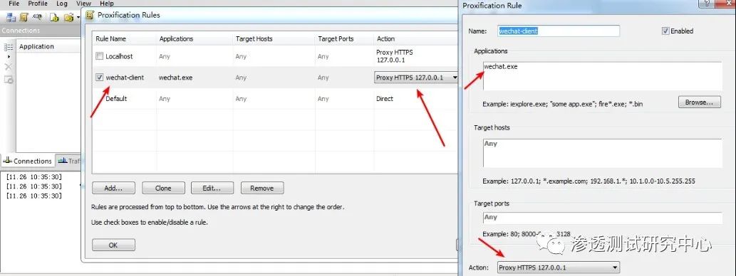
Task: Open Name Resolution (.com) toolbar icon
Action: pyautogui.click(x=38, y=17)
